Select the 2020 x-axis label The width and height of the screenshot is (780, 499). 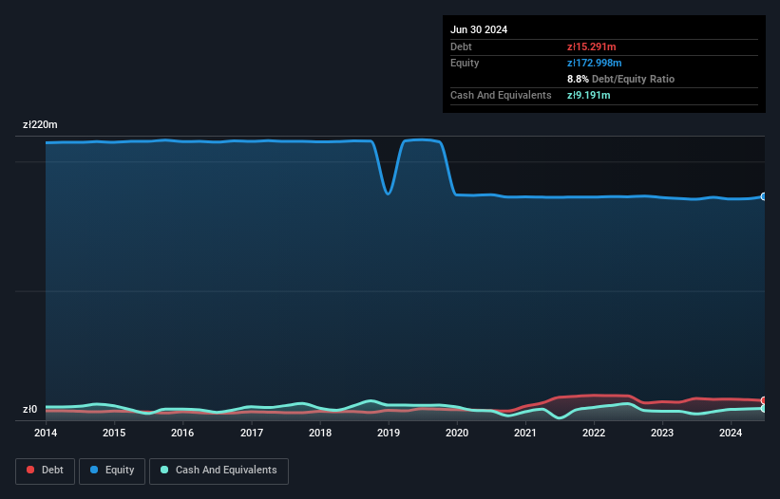[x=457, y=433]
